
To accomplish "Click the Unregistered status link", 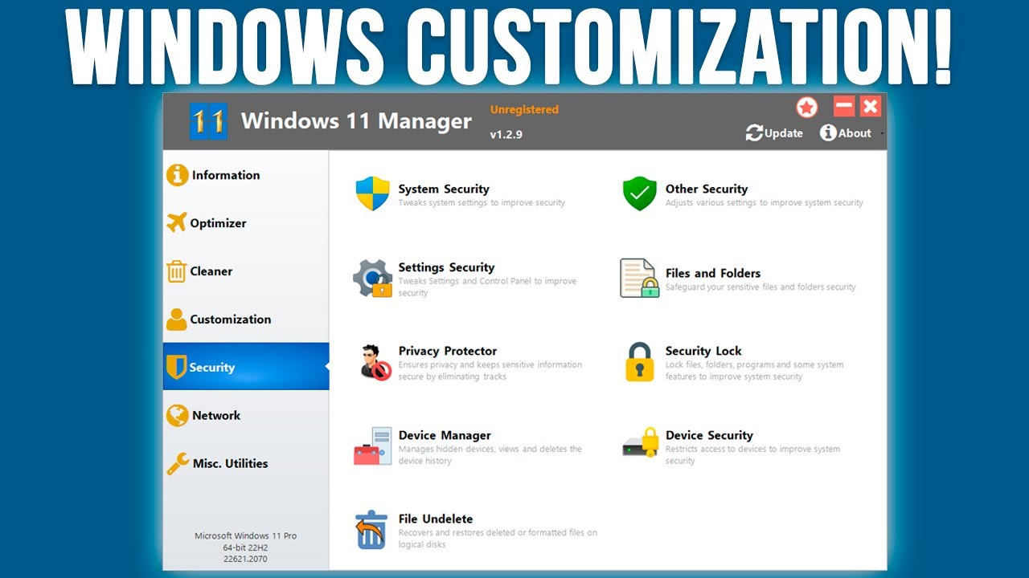I will point(524,109).
